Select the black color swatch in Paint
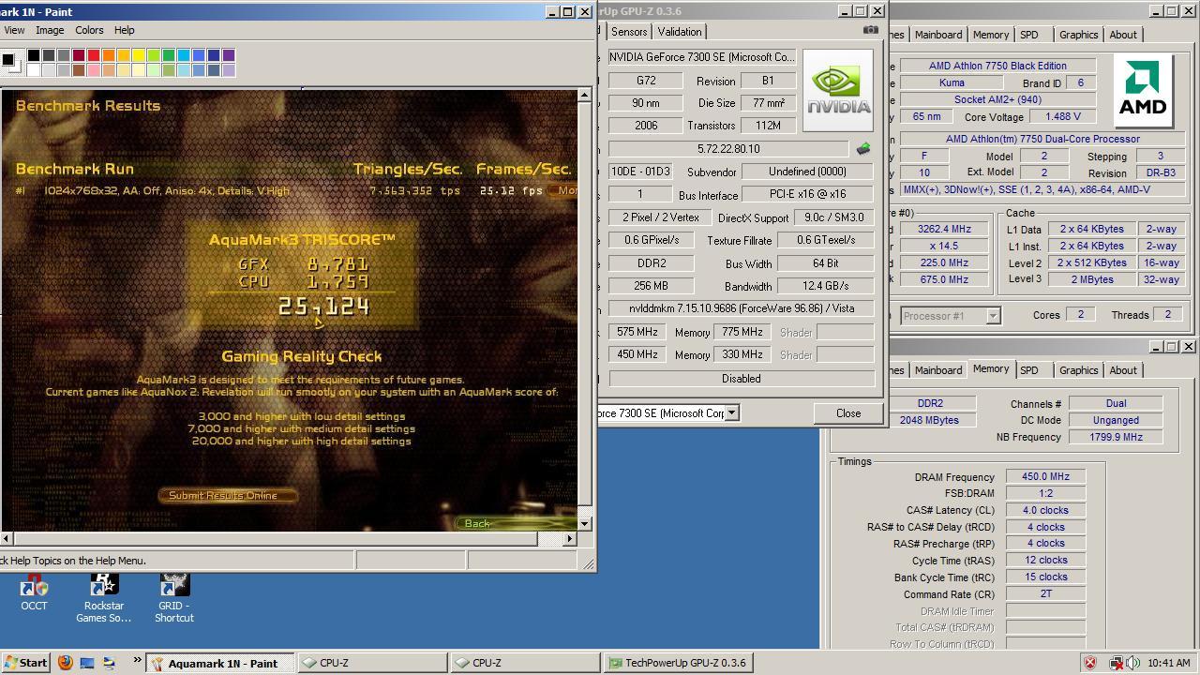The width and height of the screenshot is (1200, 675). click(34, 55)
